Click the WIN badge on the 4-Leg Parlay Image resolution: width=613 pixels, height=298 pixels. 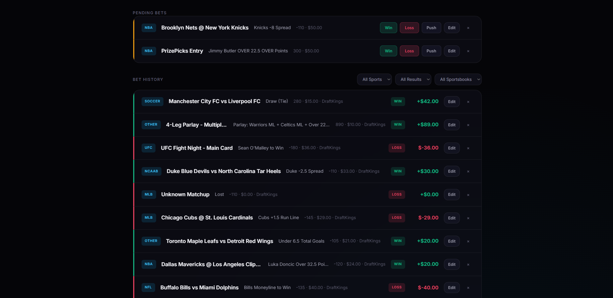398,125
